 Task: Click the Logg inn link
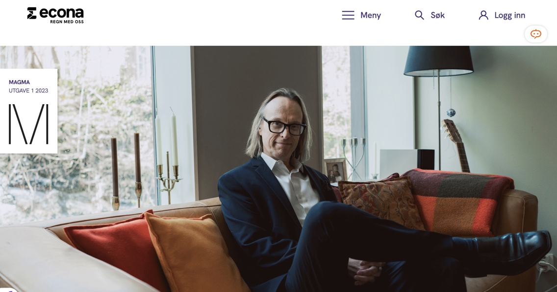(x=510, y=15)
